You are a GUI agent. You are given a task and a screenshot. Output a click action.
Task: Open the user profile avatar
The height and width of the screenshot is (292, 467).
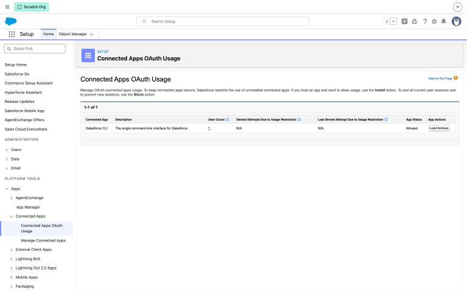pyautogui.click(x=456, y=21)
